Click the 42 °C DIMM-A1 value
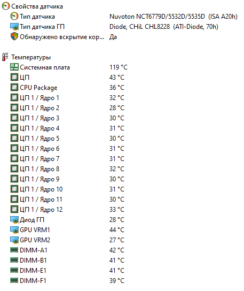 117,250
